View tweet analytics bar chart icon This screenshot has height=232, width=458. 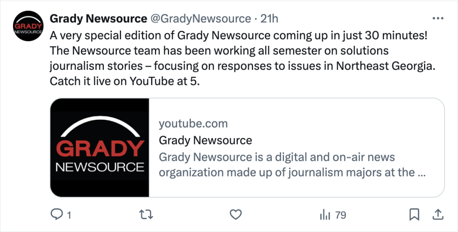point(325,215)
